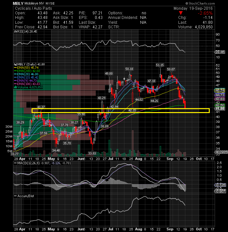Image resolution: width=228 pixels, height=232 pixels.
Task: Click the MBLY (Daily) 41.80 chart title
Action: point(31,65)
